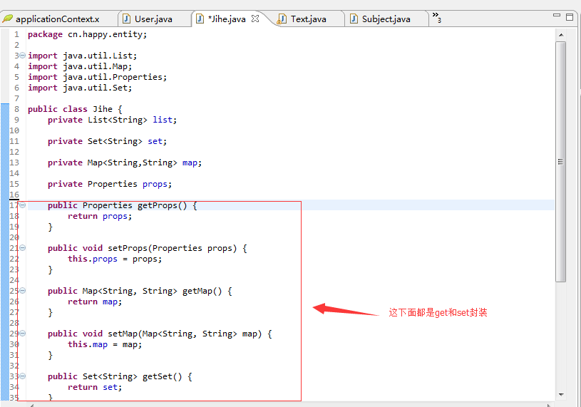Image resolution: width=581 pixels, height=407 pixels.
Task: Open the User.java editor tab
Action: point(153,19)
